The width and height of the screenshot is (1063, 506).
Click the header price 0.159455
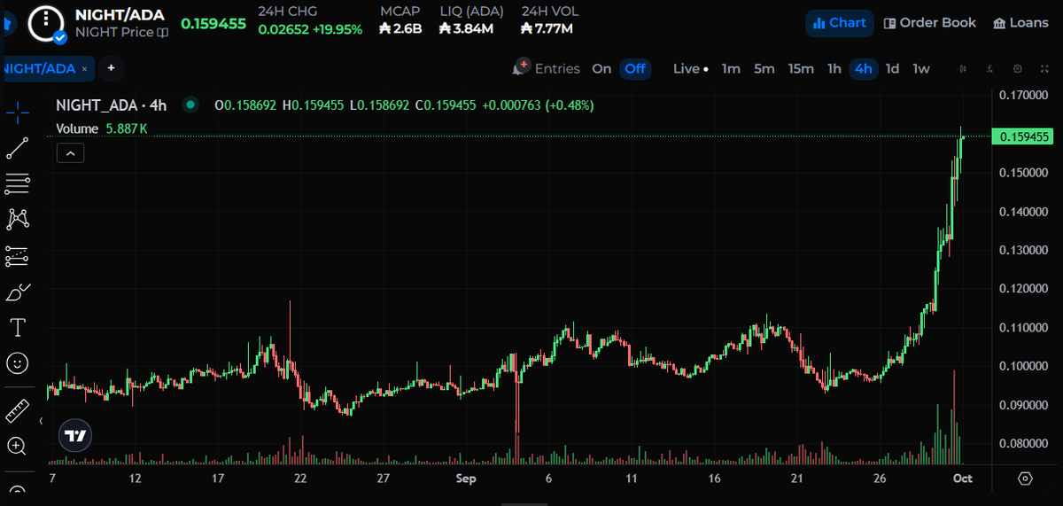click(x=213, y=24)
